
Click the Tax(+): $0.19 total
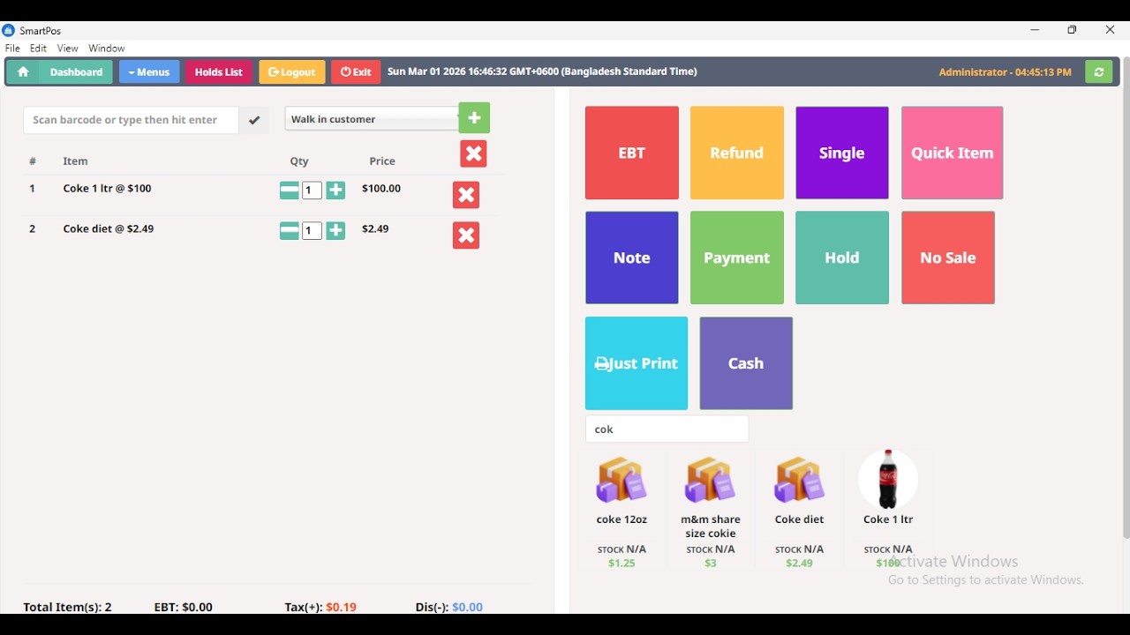click(320, 607)
